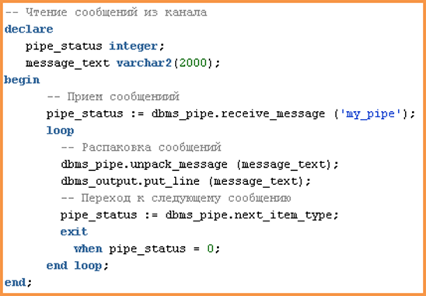Image resolution: width=426 pixels, height=296 pixels.
Task: Click 'unpack_message' procedure call
Action: 179,164
